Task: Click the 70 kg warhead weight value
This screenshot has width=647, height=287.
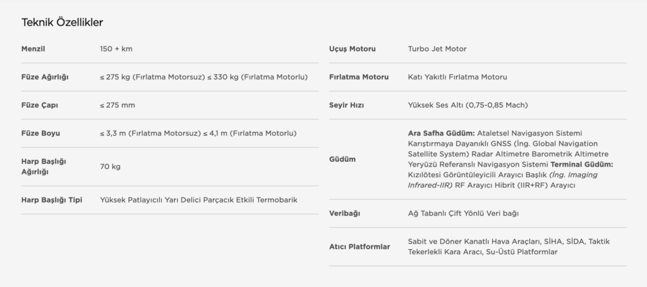Action: pos(110,167)
